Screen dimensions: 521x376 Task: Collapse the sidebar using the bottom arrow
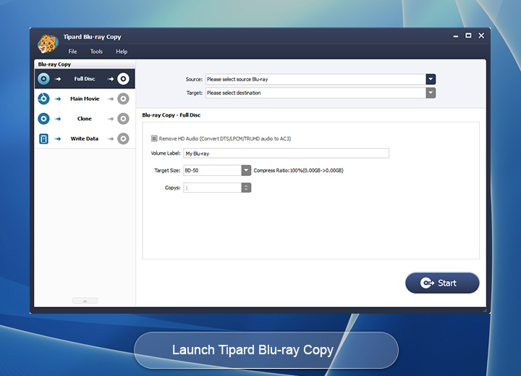(x=85, y=301)
